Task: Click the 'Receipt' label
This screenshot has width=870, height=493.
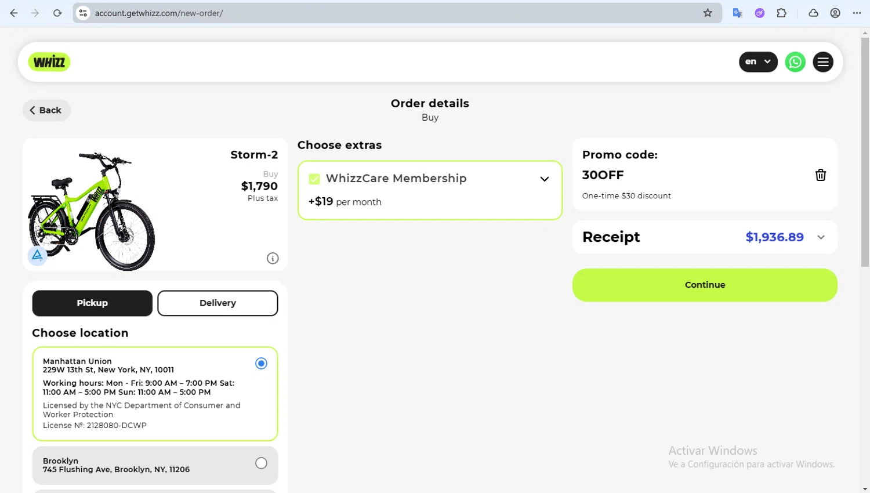Action: tap(611, 237)
